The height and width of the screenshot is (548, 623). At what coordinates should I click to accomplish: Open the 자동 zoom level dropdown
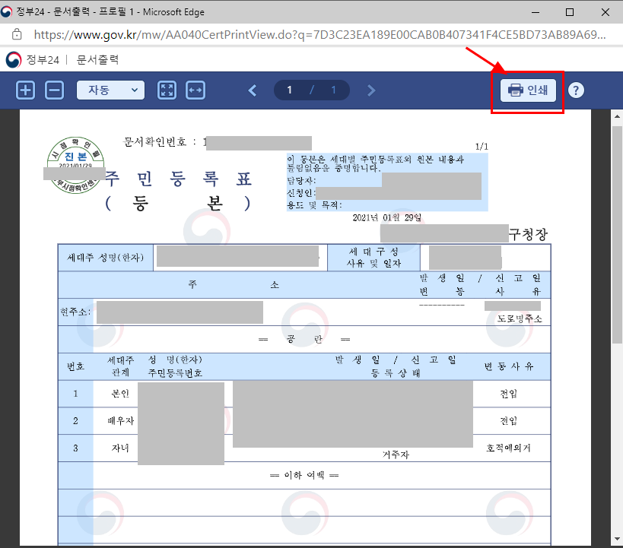click(x=110, y=90)
